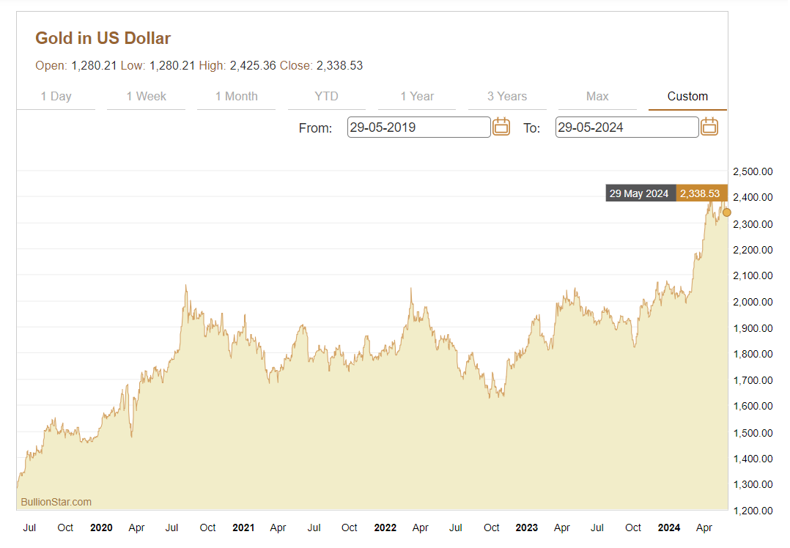Click the orange data point marker on chart

pos(727,212)
